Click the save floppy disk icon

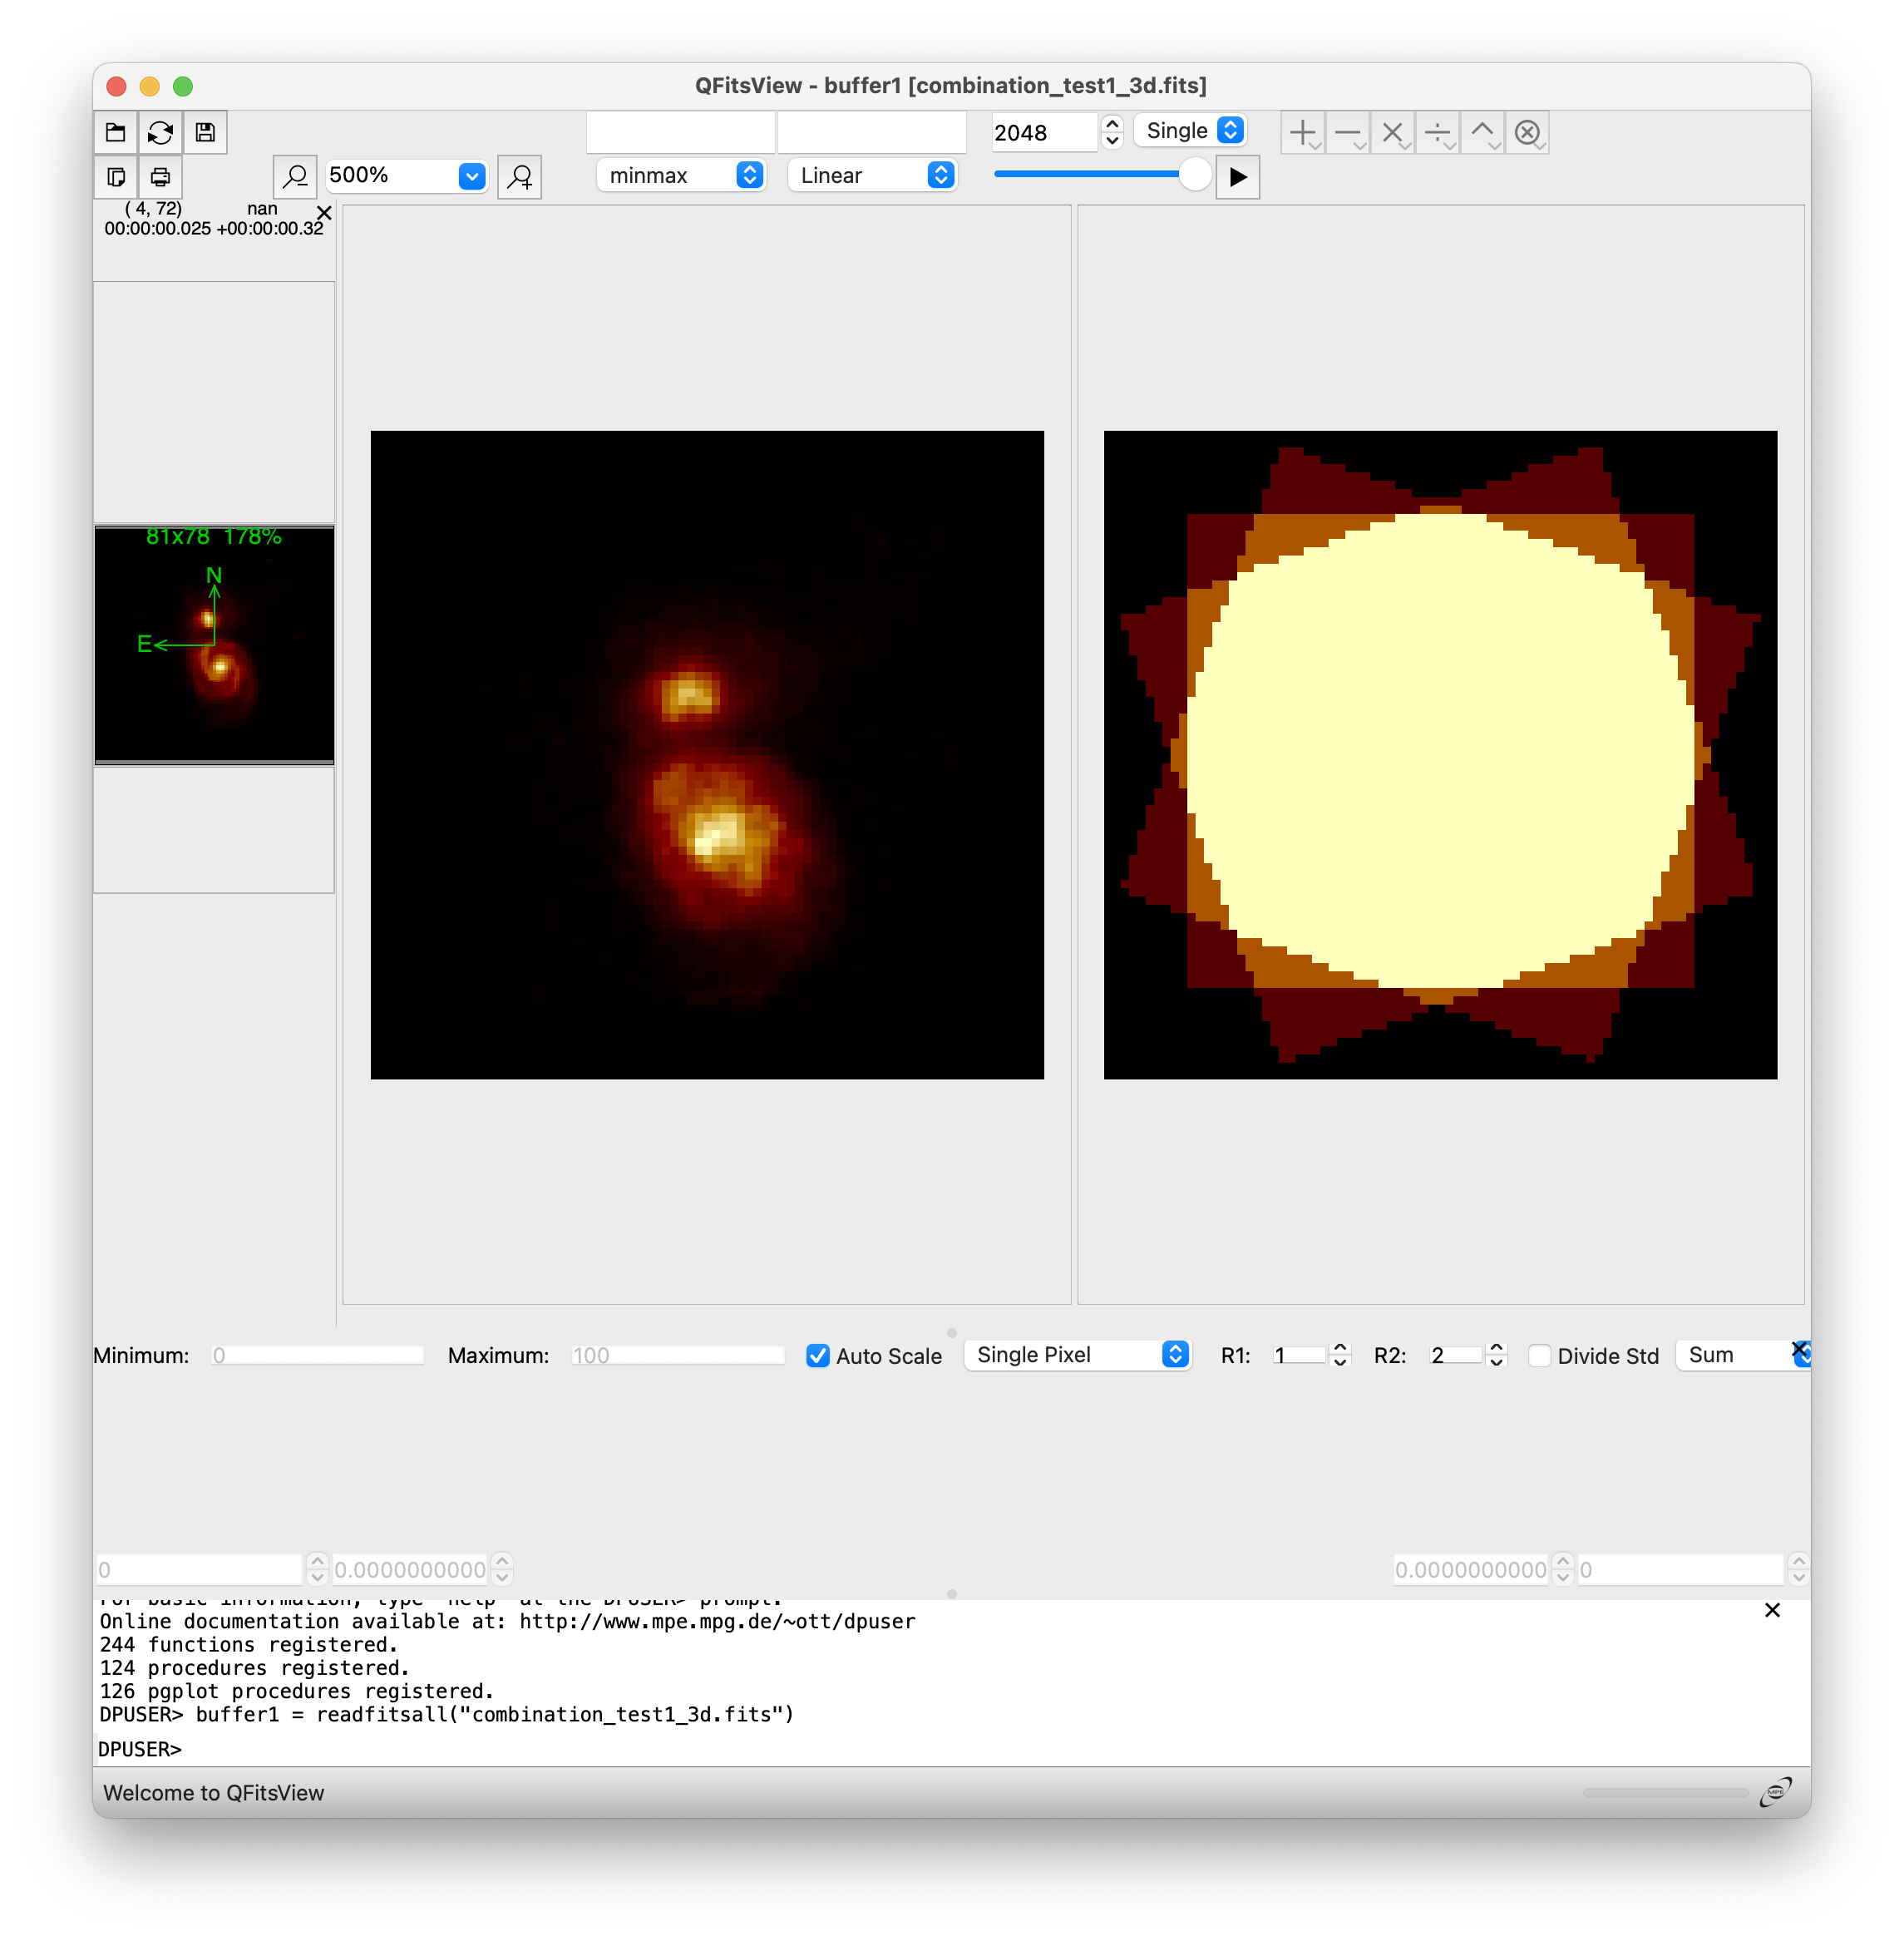click(x=205, y=133)
